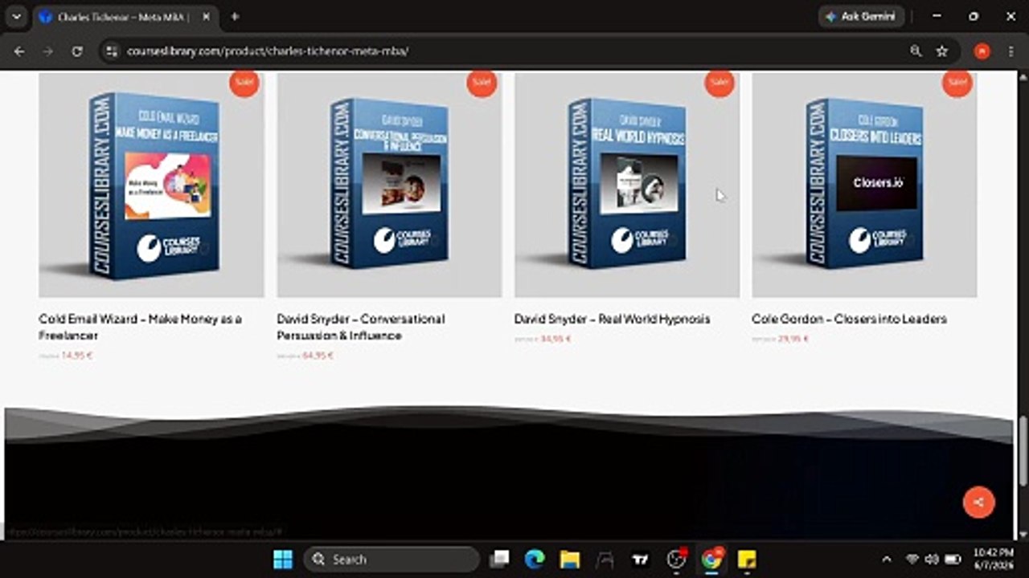Show hidden system tray icons

click(x=887, y=560)
